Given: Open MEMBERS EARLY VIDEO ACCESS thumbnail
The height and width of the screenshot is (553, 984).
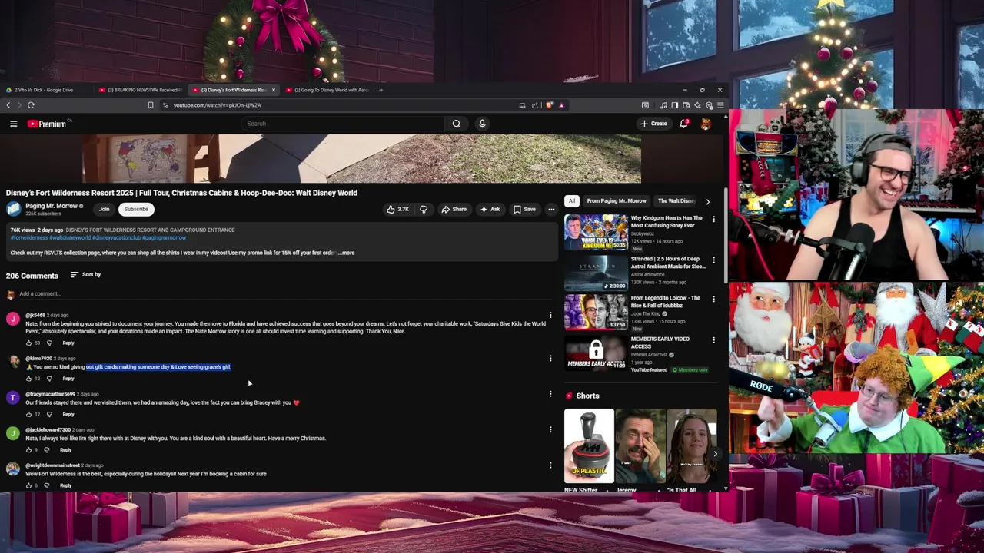Looking at the screenshot, I should tap(597, 353).
